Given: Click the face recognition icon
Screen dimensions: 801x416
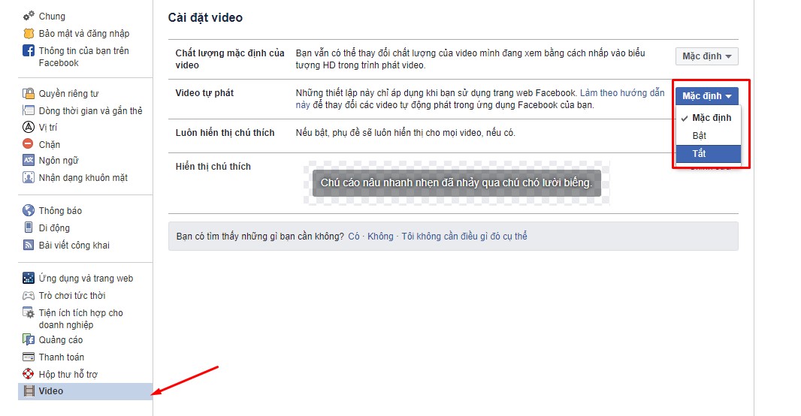Looking at the screenshot, I should tap(29, 177).
